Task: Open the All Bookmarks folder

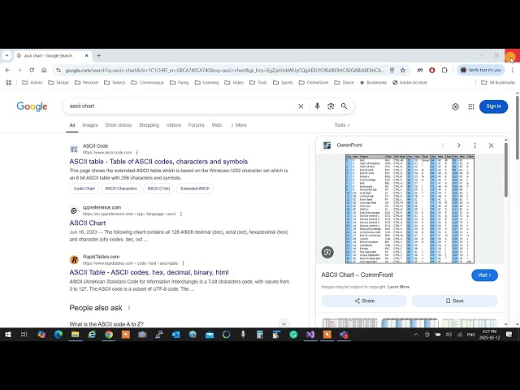Action: (x=498, y=83)
